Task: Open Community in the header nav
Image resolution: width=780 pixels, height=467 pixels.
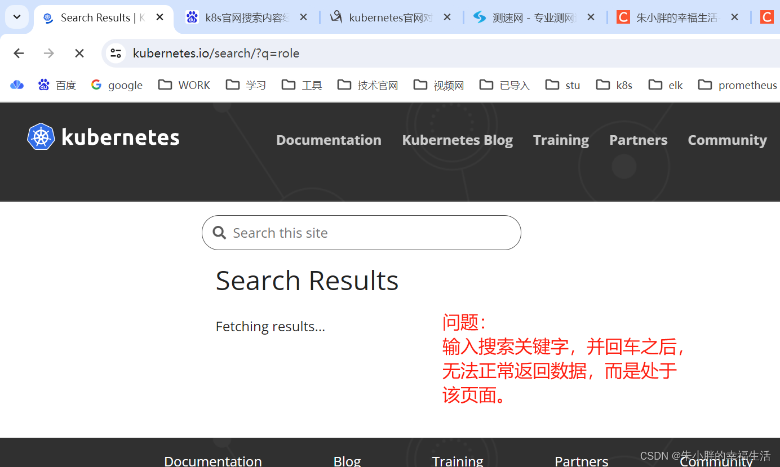Action: click(x=727, y=140)
